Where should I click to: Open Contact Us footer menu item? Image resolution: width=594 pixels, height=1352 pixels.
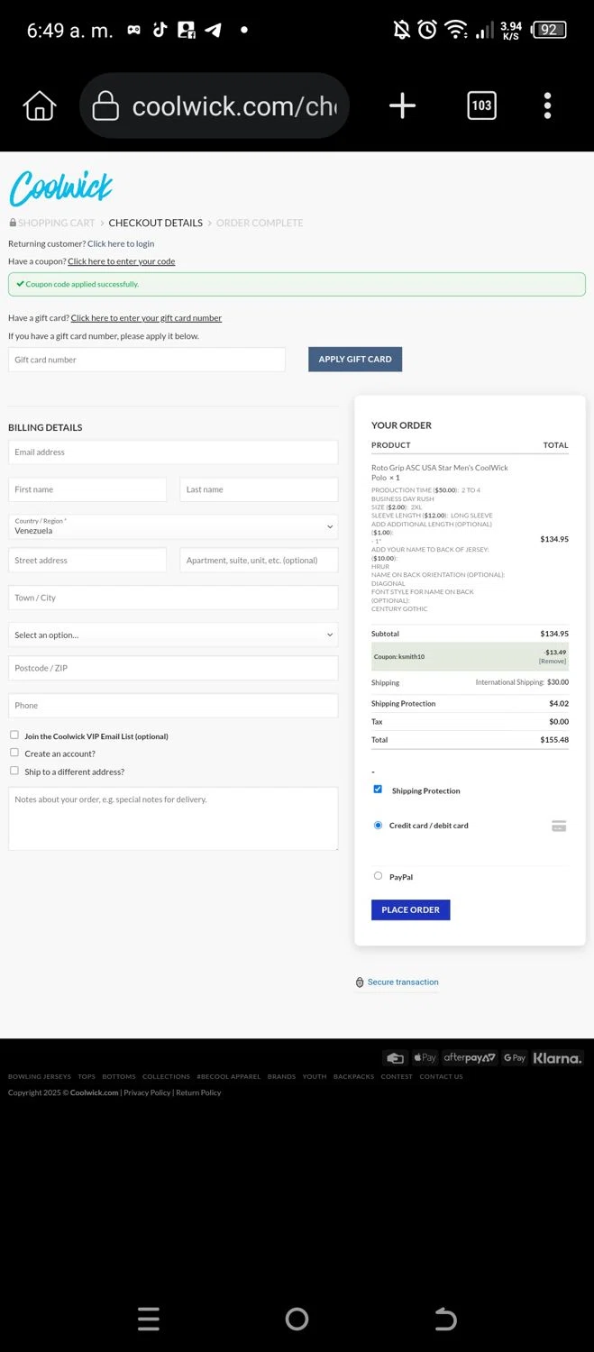(441, 1076)
